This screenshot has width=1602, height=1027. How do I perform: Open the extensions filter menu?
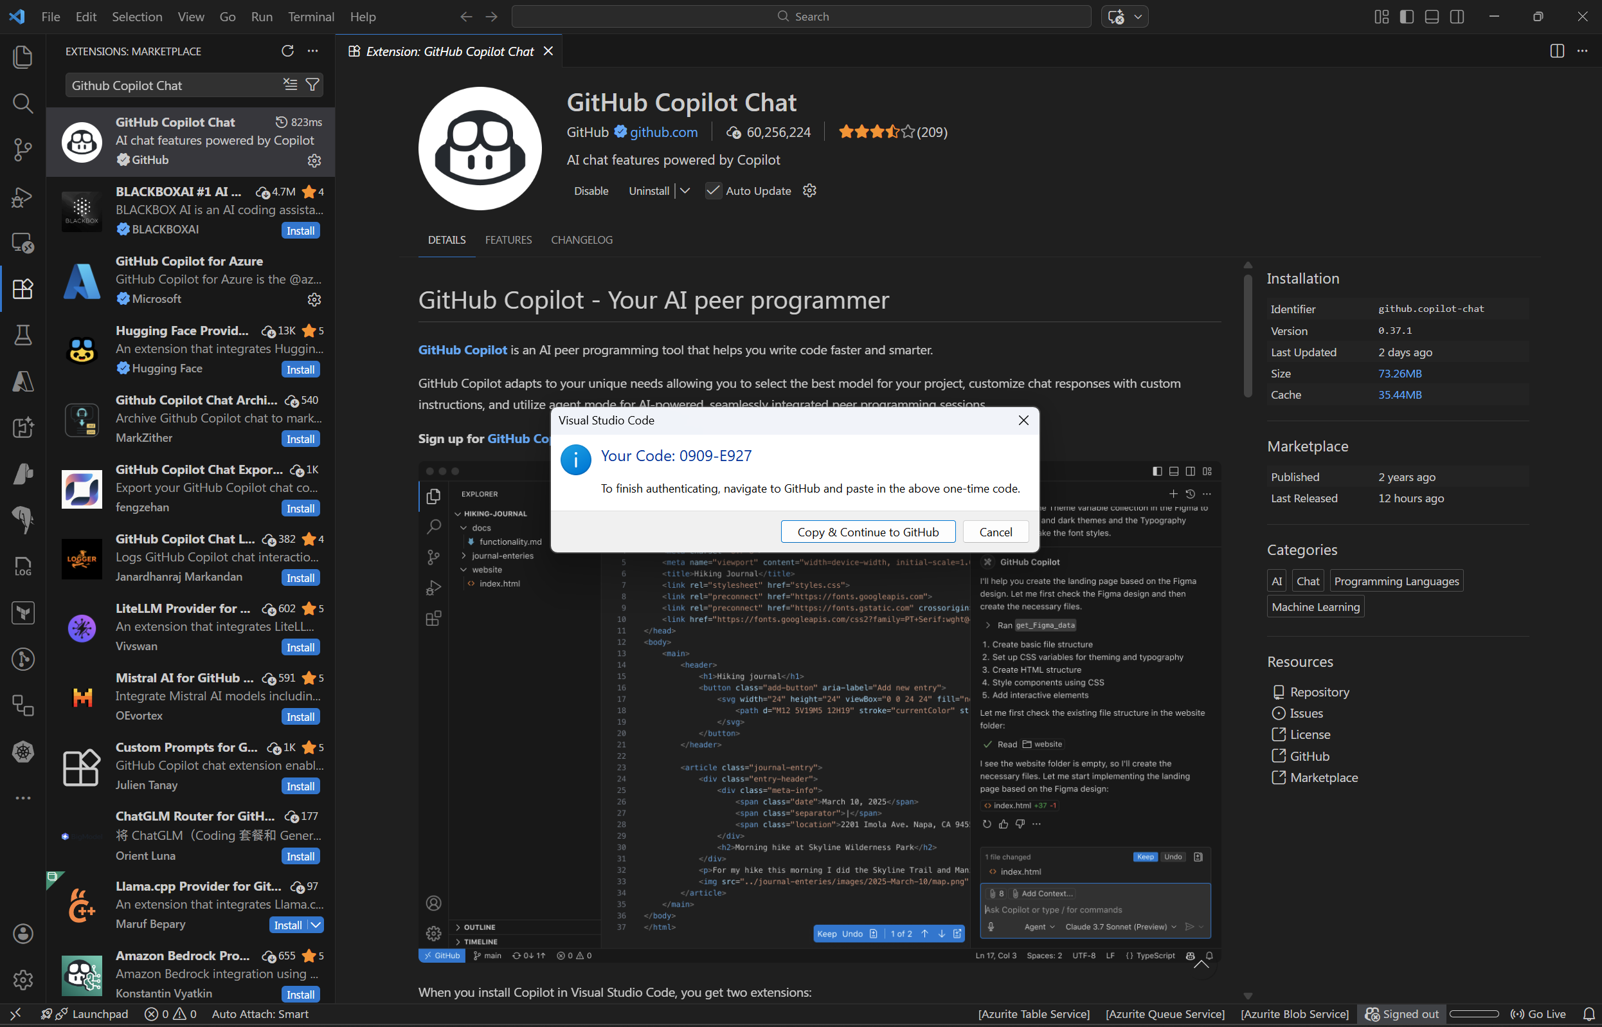click(x=312, y=85)
